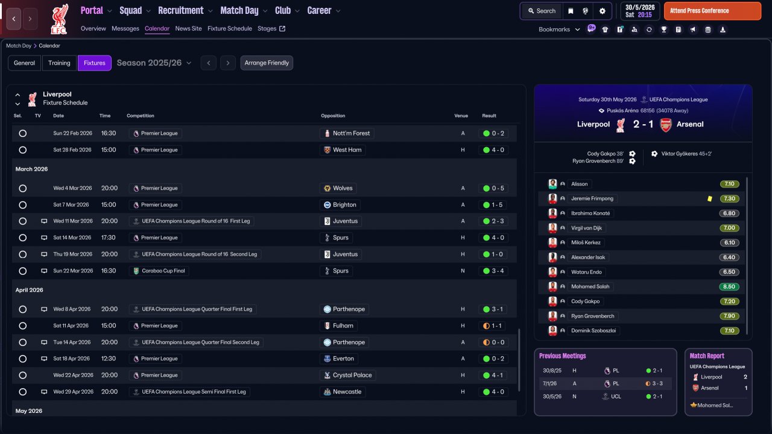Open the Match Day dropdown menu
The height and width of the screenshot is (434, 772).
coord(244,10)
